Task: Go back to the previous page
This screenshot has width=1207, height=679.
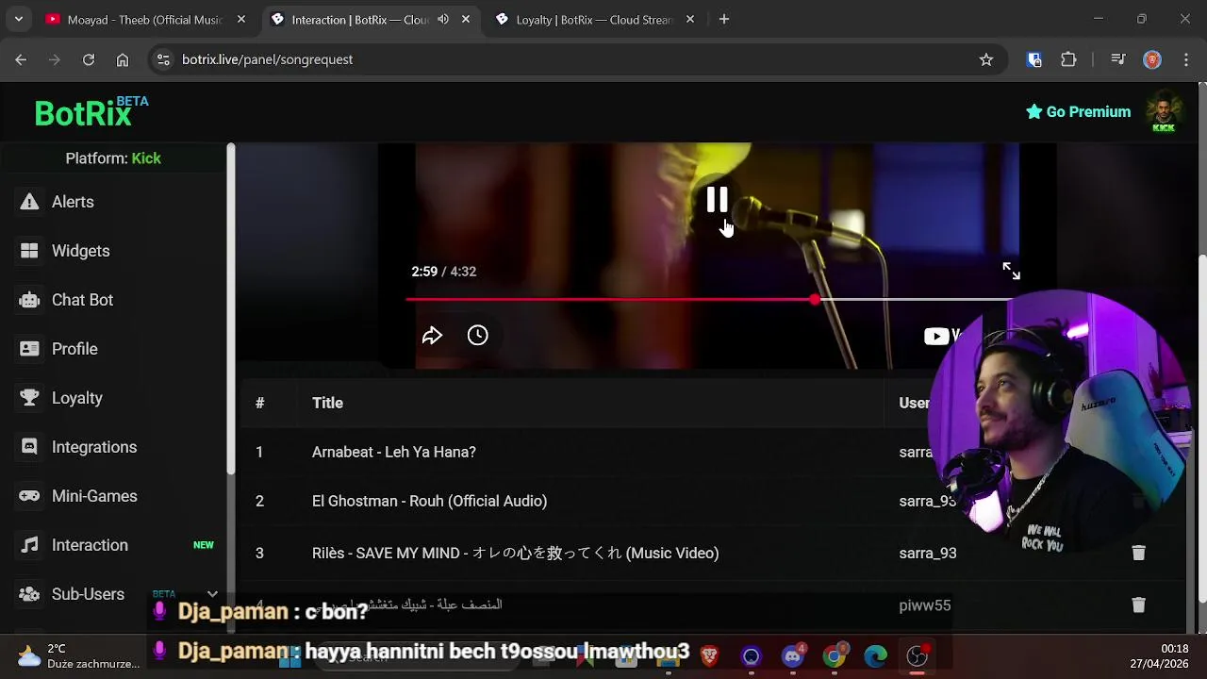Action: point(21,59)
